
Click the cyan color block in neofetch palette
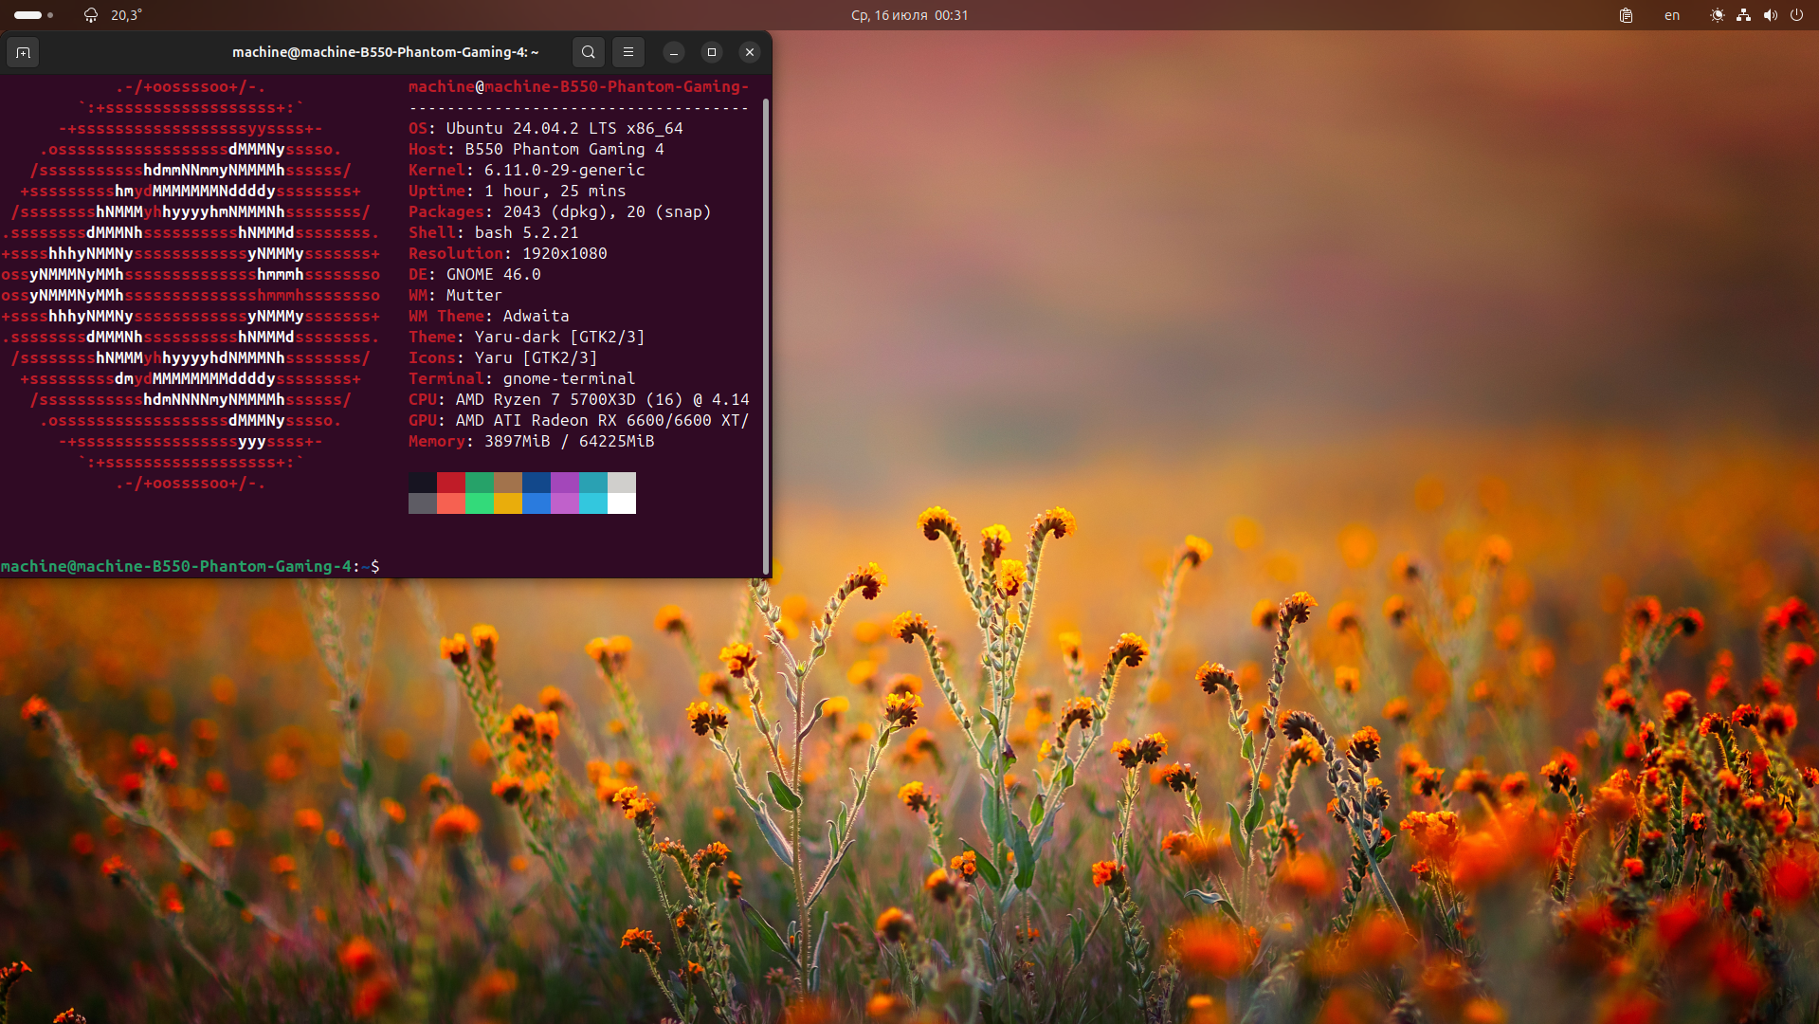pyautogui.click(x=593, y=483)
